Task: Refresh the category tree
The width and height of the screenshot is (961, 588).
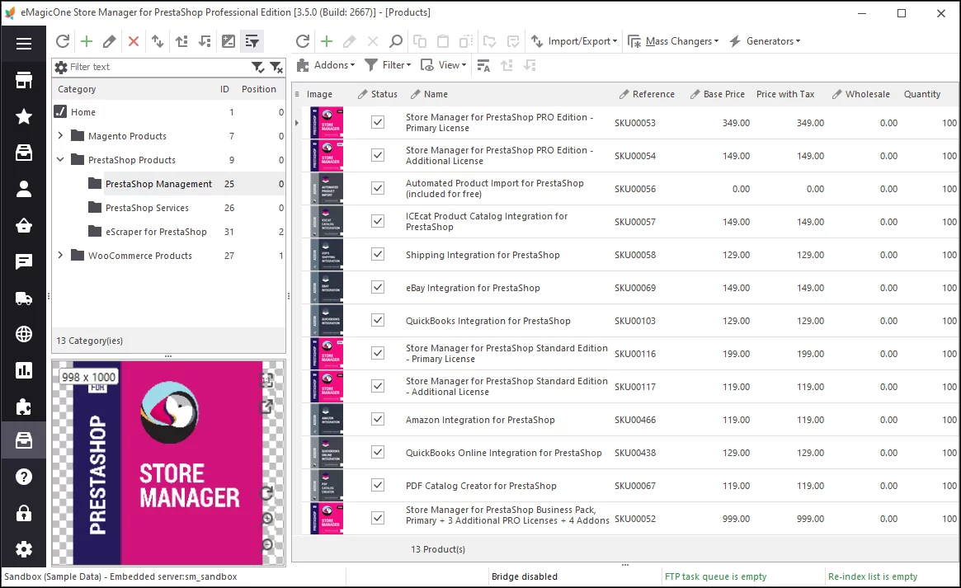Action: pyautogui.click(x=63, y=41)
